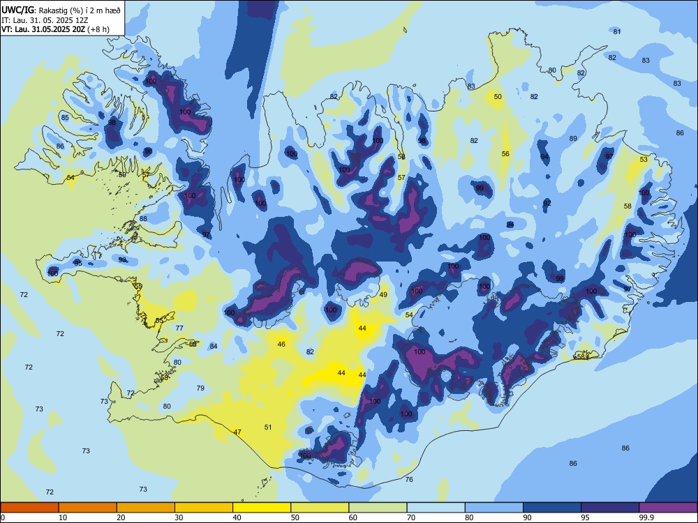This screenshot has width=698, height=523.
Task: Click the humidity value 79 in the southwest
Action: pos(200,388)
